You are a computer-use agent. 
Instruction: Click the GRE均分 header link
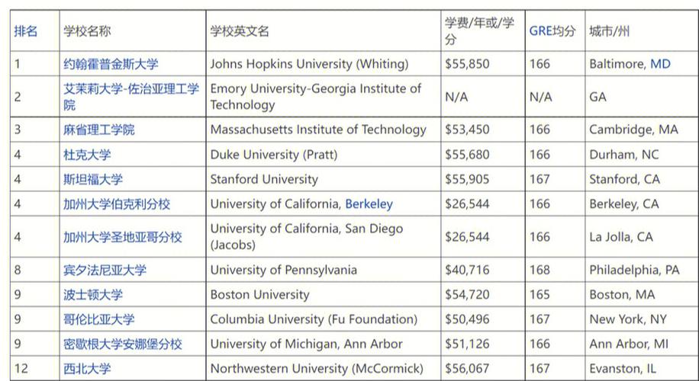point(552,31)
